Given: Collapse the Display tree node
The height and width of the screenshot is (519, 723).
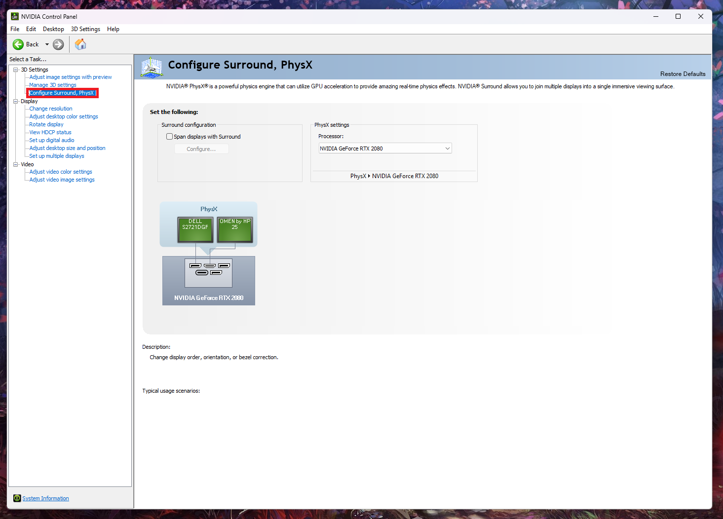Looking at the screenshot, I should click(x=16, y=101).
